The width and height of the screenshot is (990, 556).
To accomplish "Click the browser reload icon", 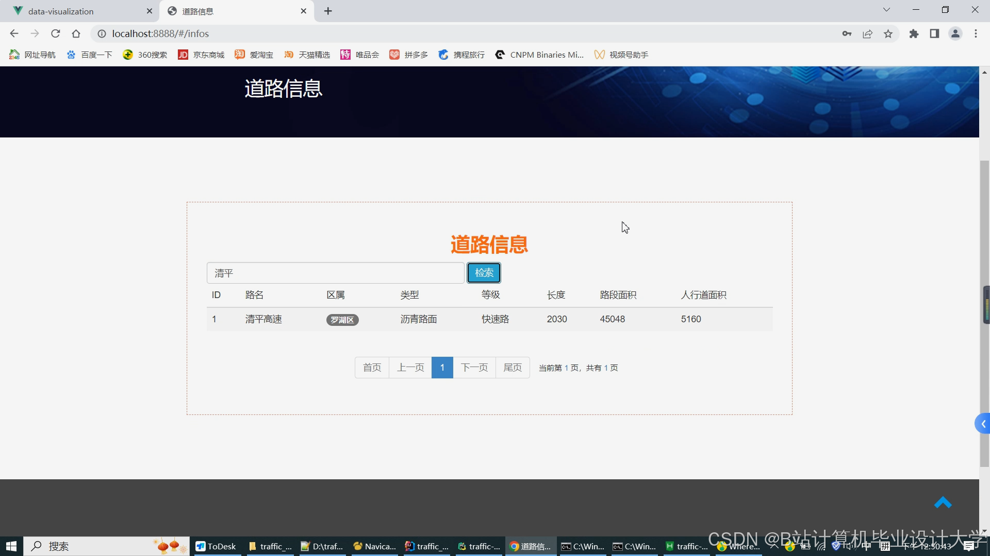I will pyautogui.click(x=56, y=33).
